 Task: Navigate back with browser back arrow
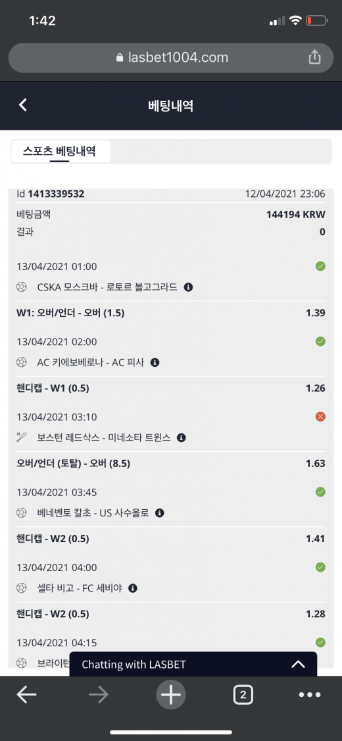point(27,695)
